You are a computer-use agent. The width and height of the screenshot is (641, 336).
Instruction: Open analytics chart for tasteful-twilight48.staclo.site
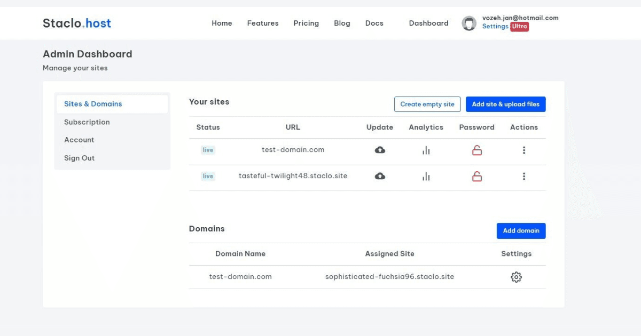pyautogui.click(x=426, y=176)
